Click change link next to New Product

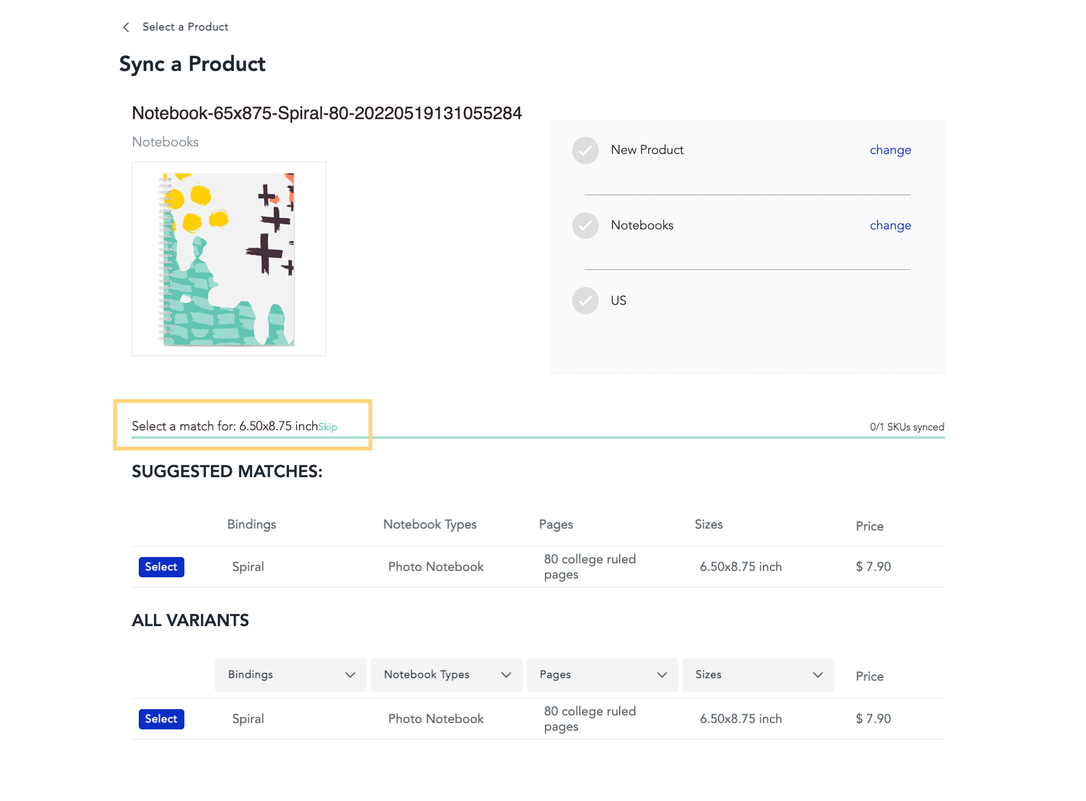coord(890,150)
